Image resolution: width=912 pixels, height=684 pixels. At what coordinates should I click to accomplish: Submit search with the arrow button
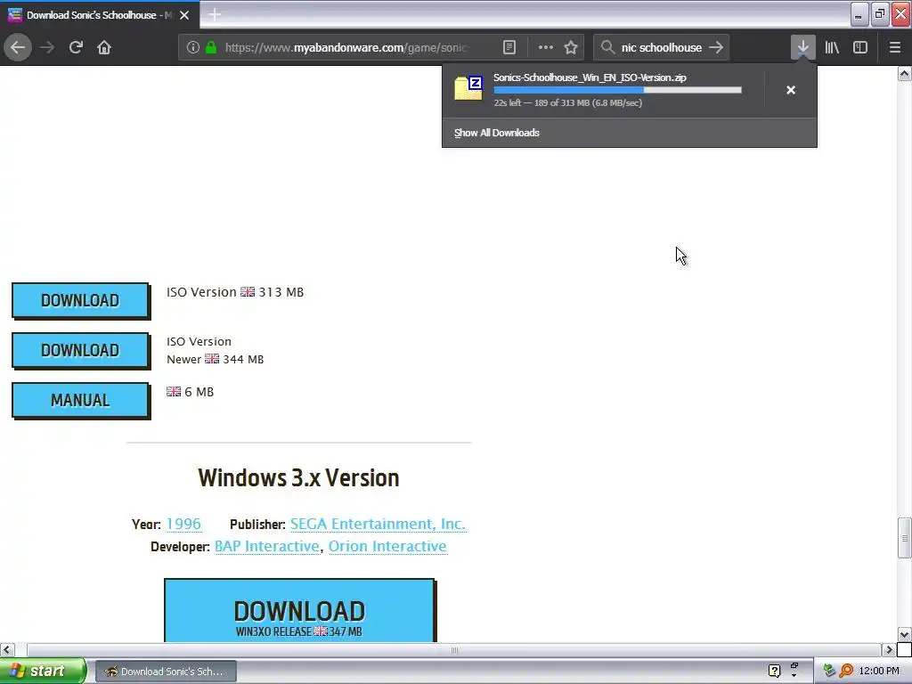[717, 47]
